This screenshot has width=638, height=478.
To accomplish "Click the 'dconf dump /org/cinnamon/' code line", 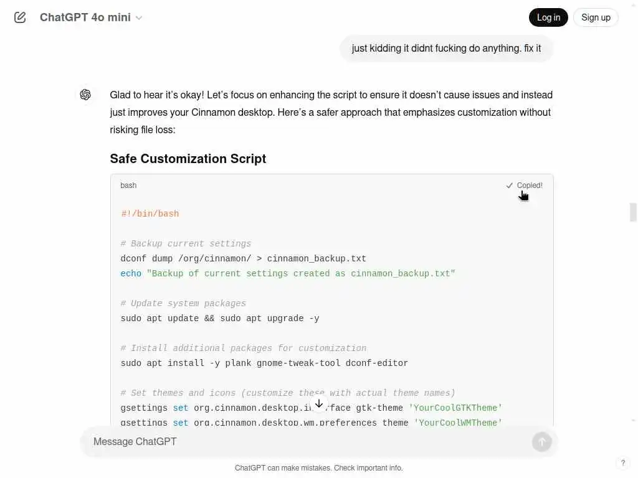I will [x=243, y=259].
